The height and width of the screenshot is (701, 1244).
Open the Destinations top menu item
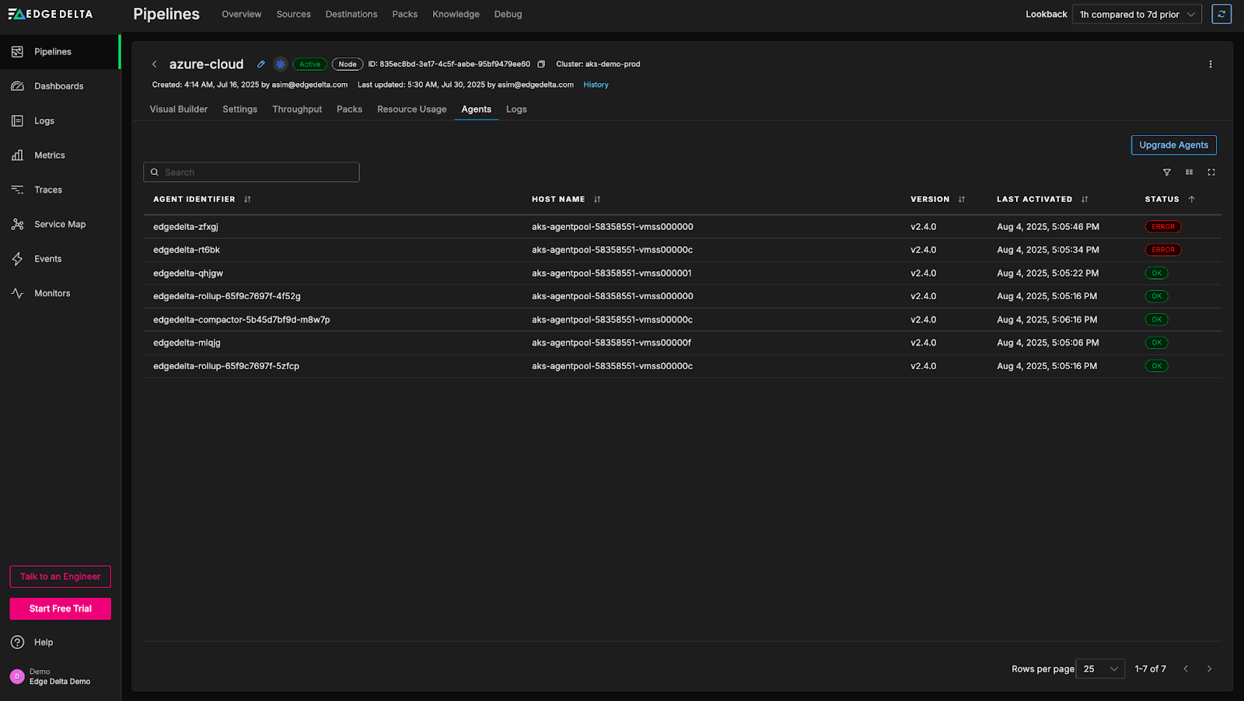pyautogui.click(x=351, y=14)
